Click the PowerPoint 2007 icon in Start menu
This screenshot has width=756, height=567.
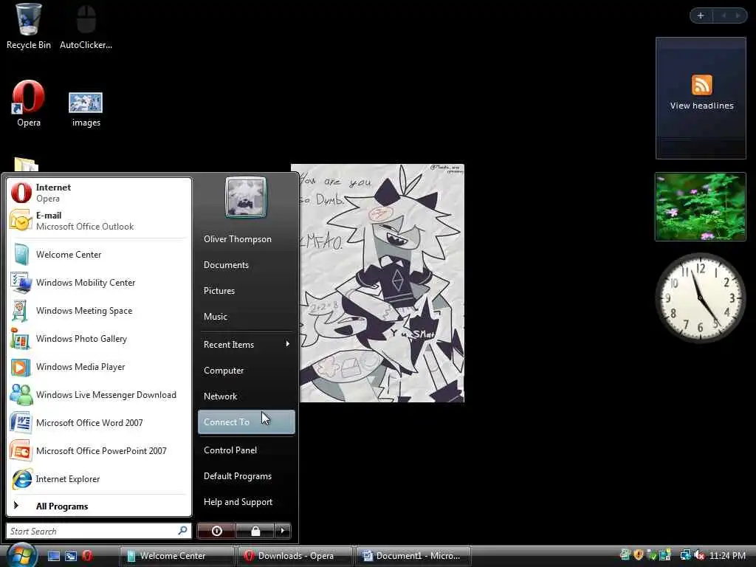click(21, 451)
